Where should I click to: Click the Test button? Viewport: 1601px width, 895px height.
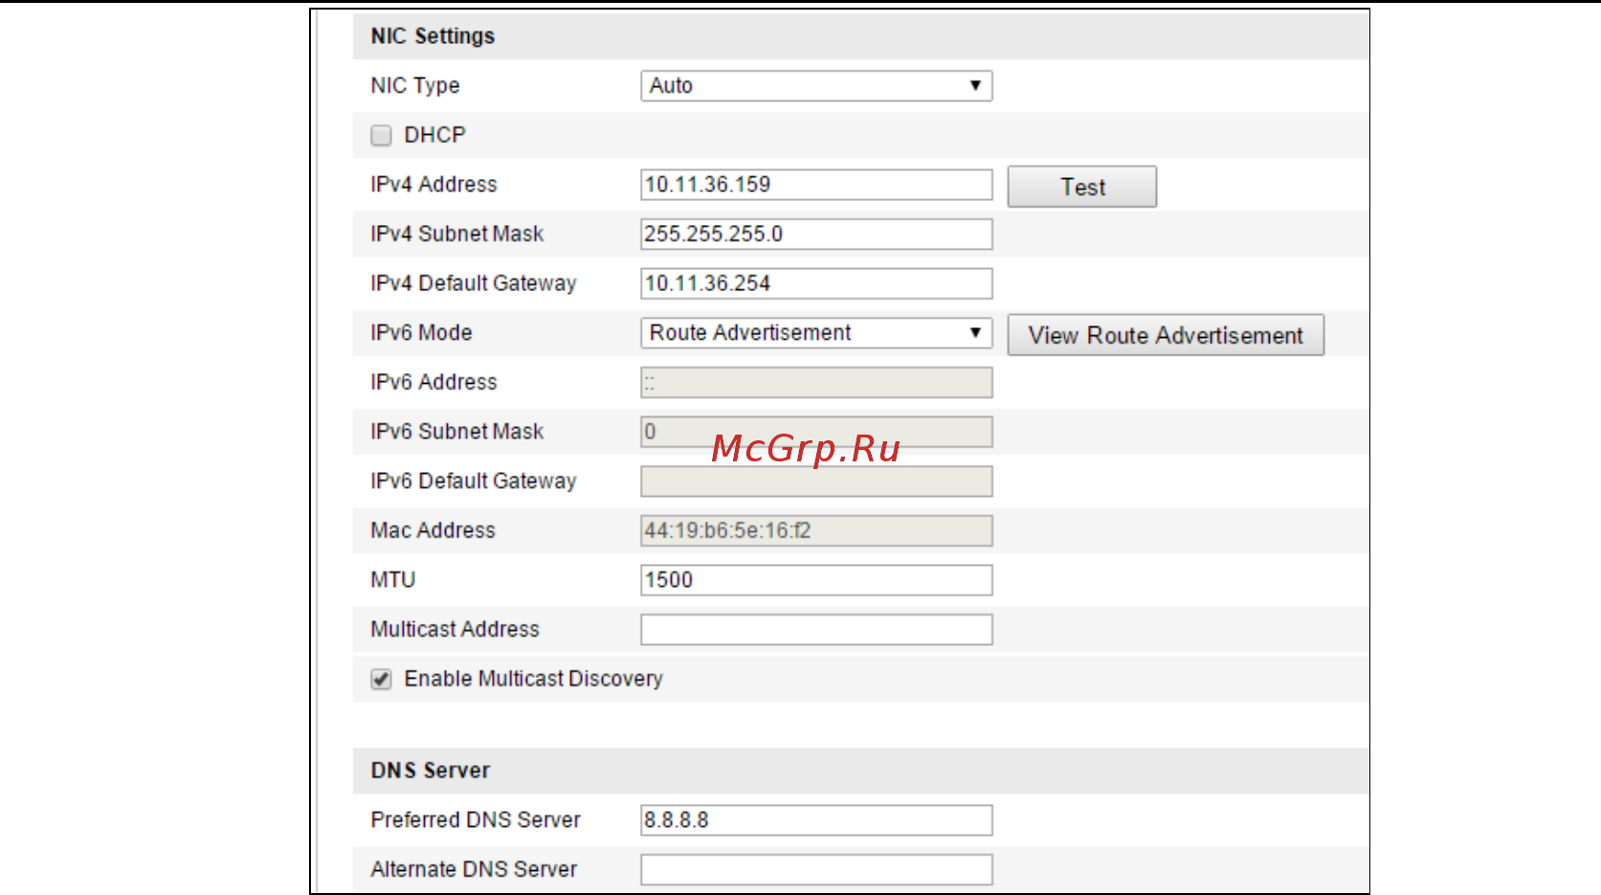click(x=1082, y=187)
